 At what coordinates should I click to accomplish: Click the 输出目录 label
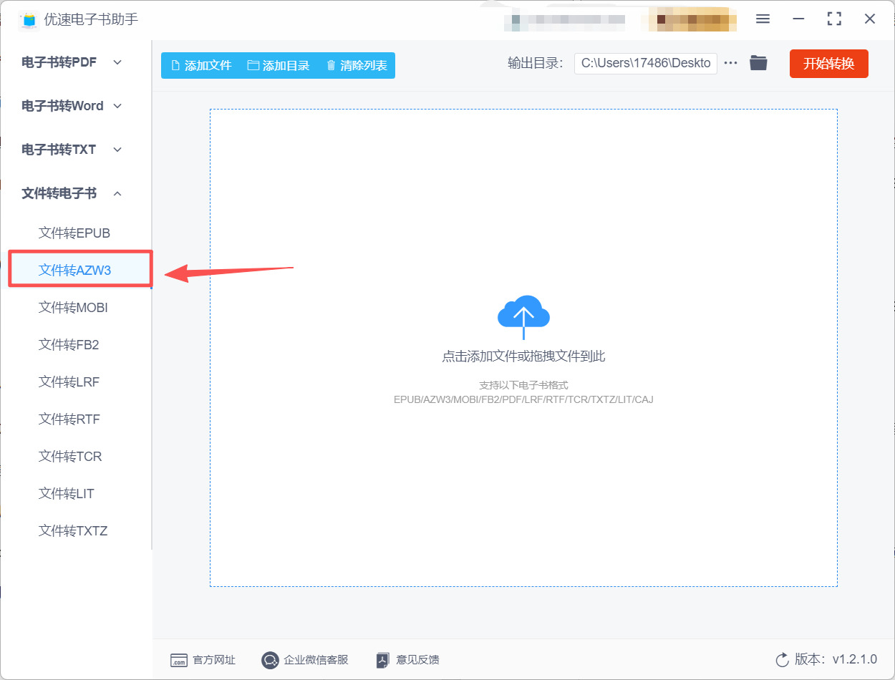click(x=536, y=63)
